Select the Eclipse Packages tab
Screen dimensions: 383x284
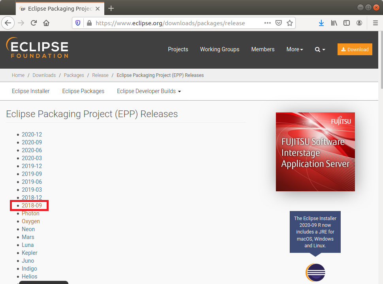(83, 91)
